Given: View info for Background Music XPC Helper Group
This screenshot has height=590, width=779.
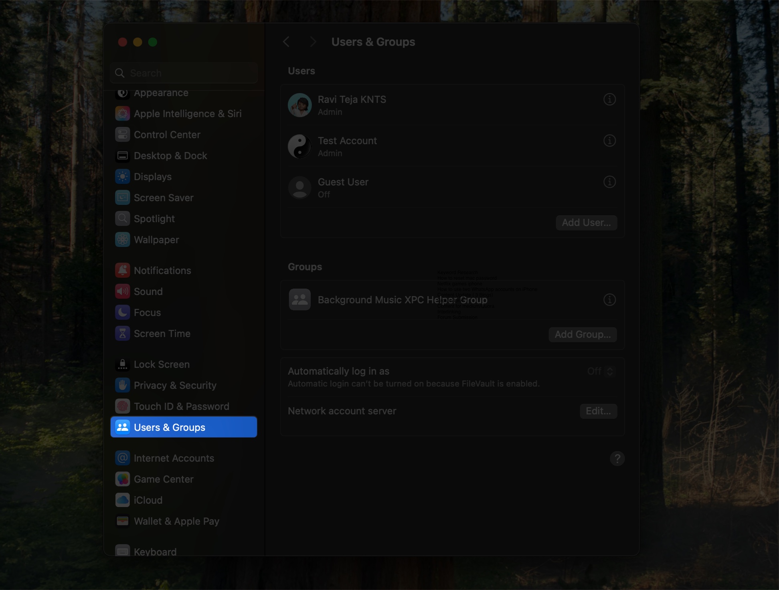Looking at the screenshot, I should click(609, 299).
